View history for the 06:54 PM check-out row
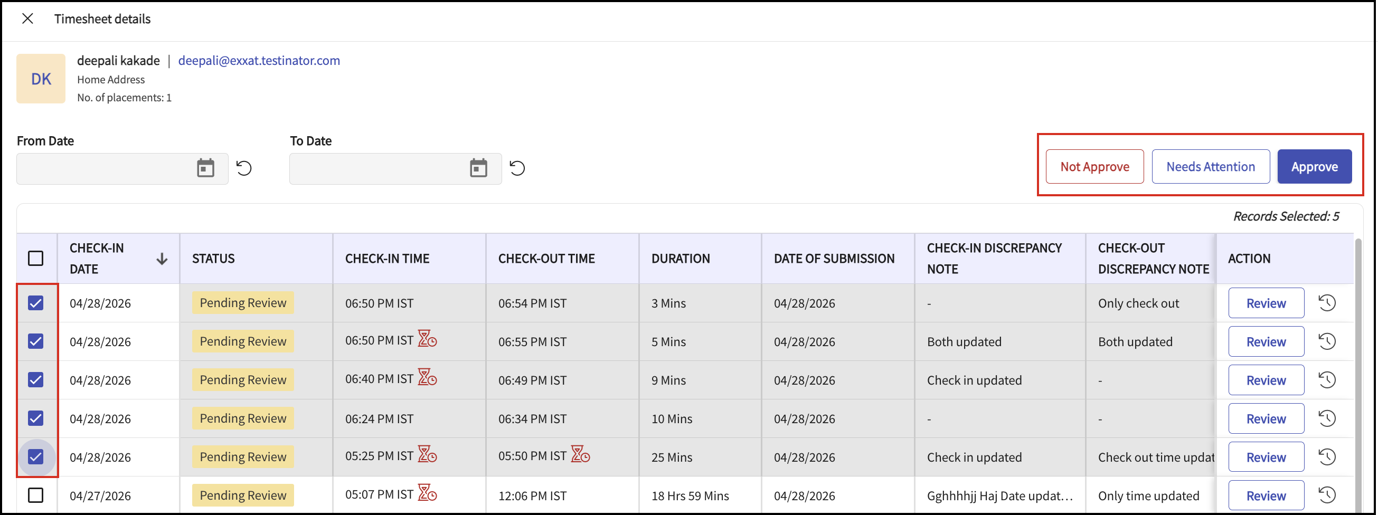Image resolution: width=1378 pixels, height=515 pixels. [1327, 303]
